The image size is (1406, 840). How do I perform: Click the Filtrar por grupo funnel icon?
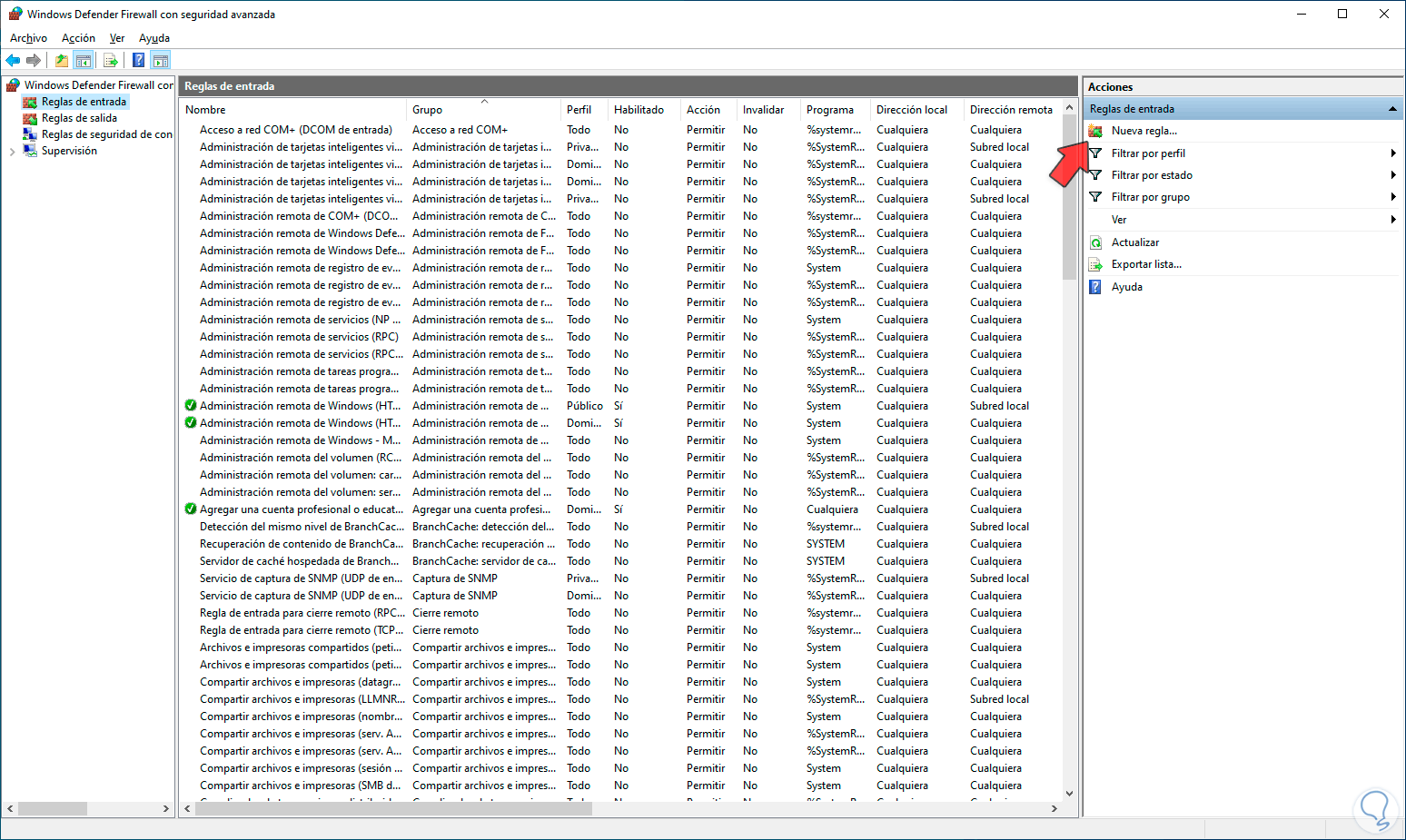(x=1095, y=197)
